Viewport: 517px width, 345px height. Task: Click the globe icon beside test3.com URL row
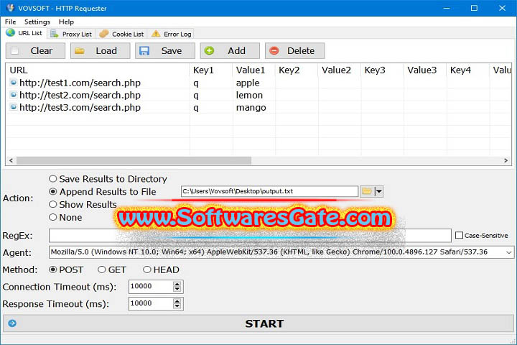[x=14, y=107]
